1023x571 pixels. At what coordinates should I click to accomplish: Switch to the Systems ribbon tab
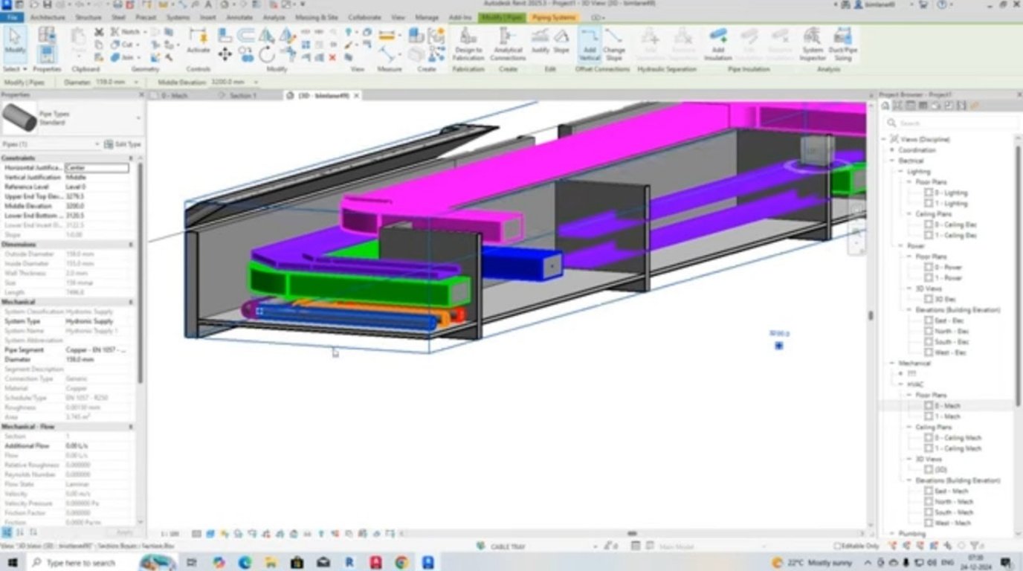178,17
